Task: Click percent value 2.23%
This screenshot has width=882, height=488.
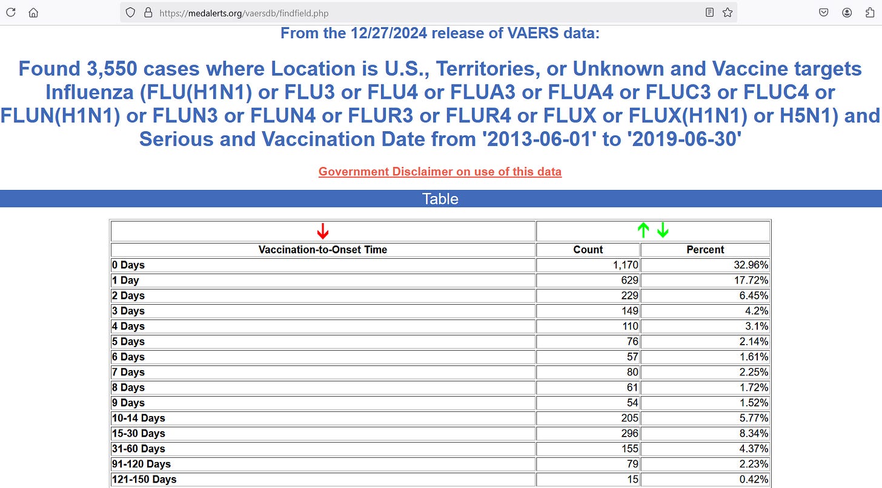Action: (x=755, y=464)
